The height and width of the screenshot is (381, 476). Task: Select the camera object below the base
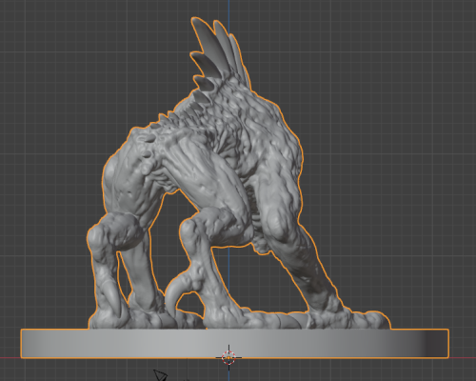(x=161, y=375)
